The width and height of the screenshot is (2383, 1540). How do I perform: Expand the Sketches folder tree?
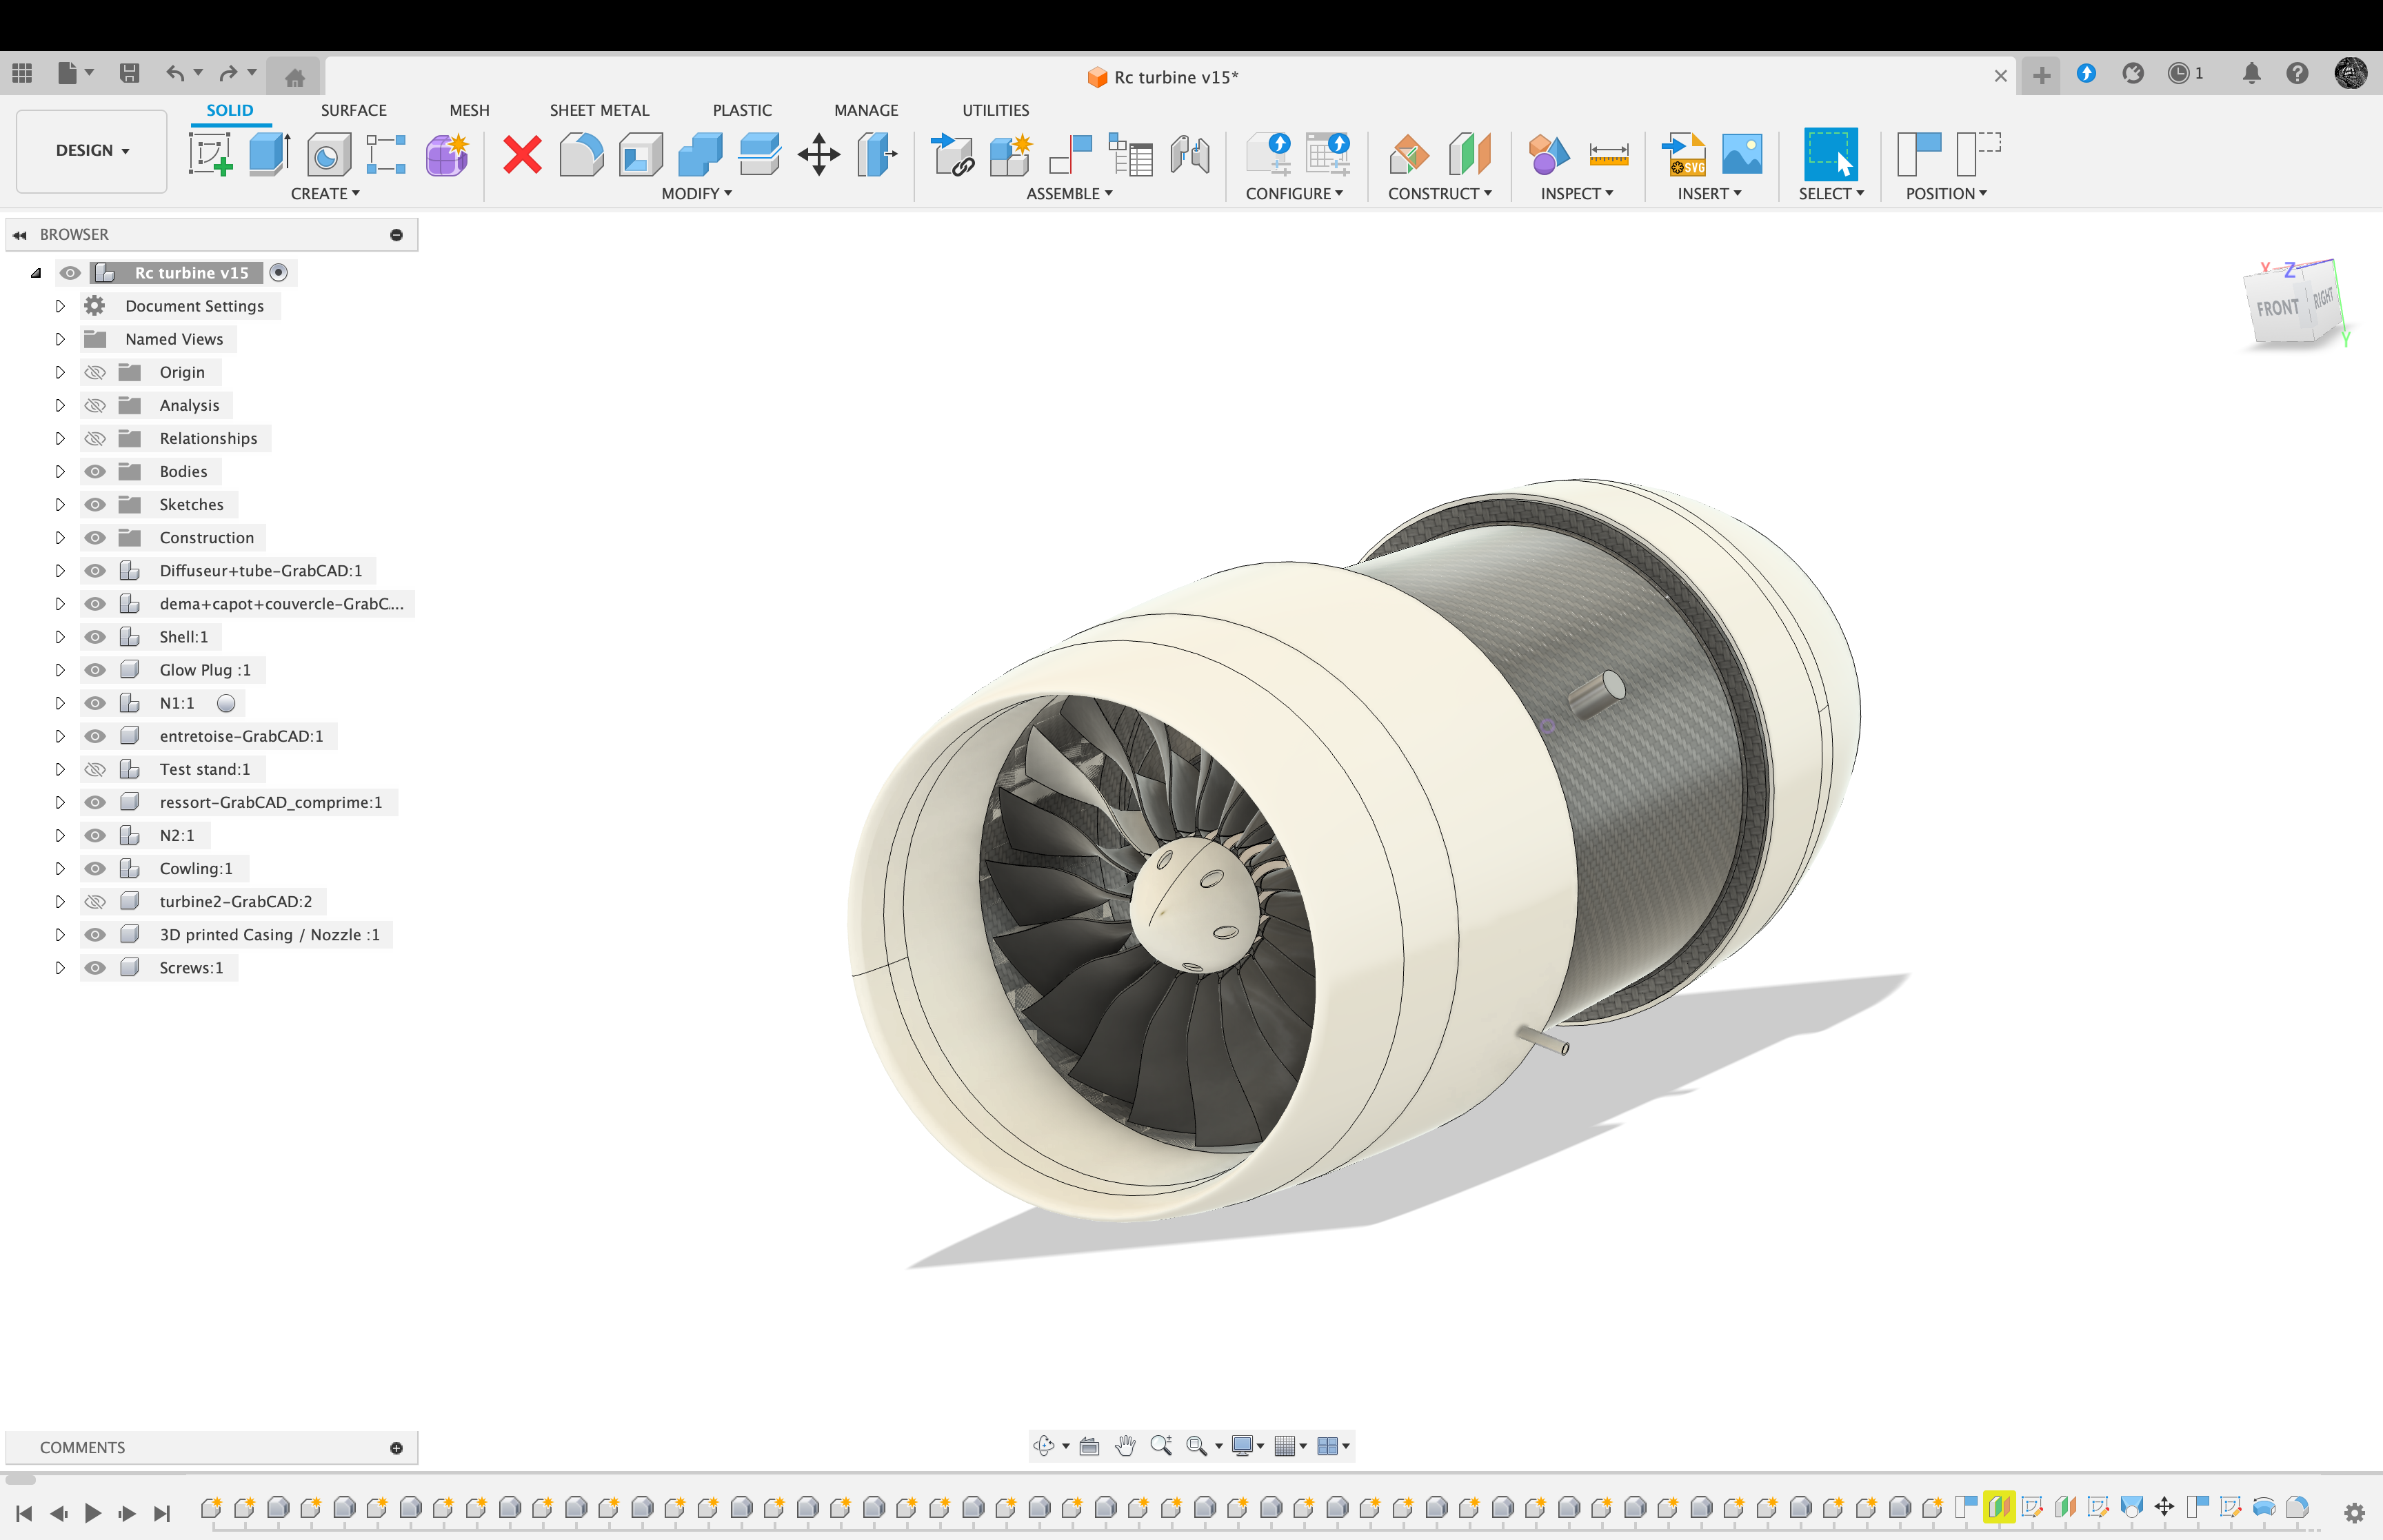pos(60,504)
